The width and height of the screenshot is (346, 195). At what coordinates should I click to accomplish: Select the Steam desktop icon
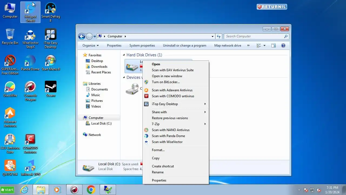tap(51, 89)
